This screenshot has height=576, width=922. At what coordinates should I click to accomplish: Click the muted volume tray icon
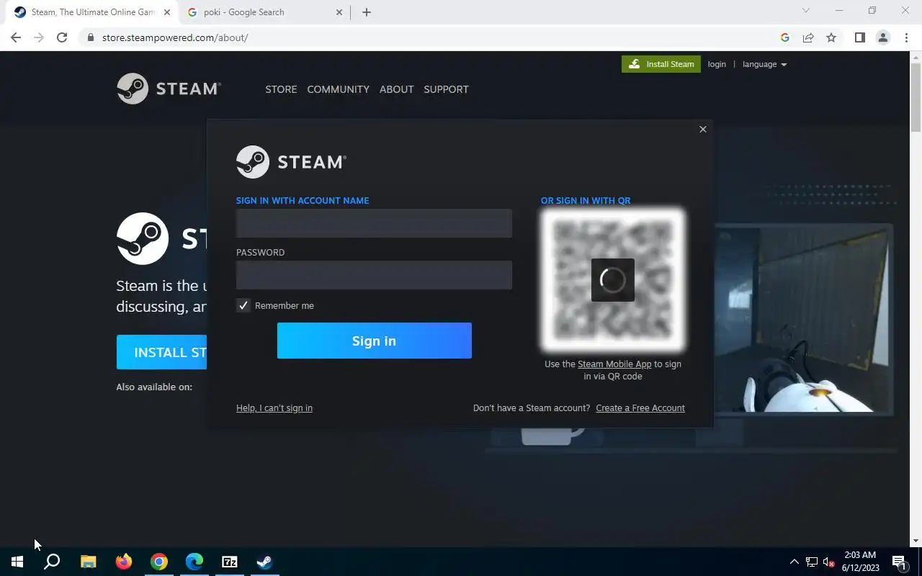pos(829,562)
